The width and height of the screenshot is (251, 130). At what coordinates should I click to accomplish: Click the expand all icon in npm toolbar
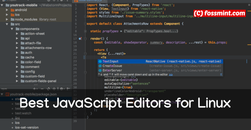tap(48, 89)
